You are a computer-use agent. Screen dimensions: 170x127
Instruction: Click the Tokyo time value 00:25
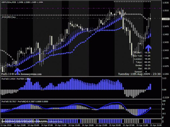tap(147, 62)
